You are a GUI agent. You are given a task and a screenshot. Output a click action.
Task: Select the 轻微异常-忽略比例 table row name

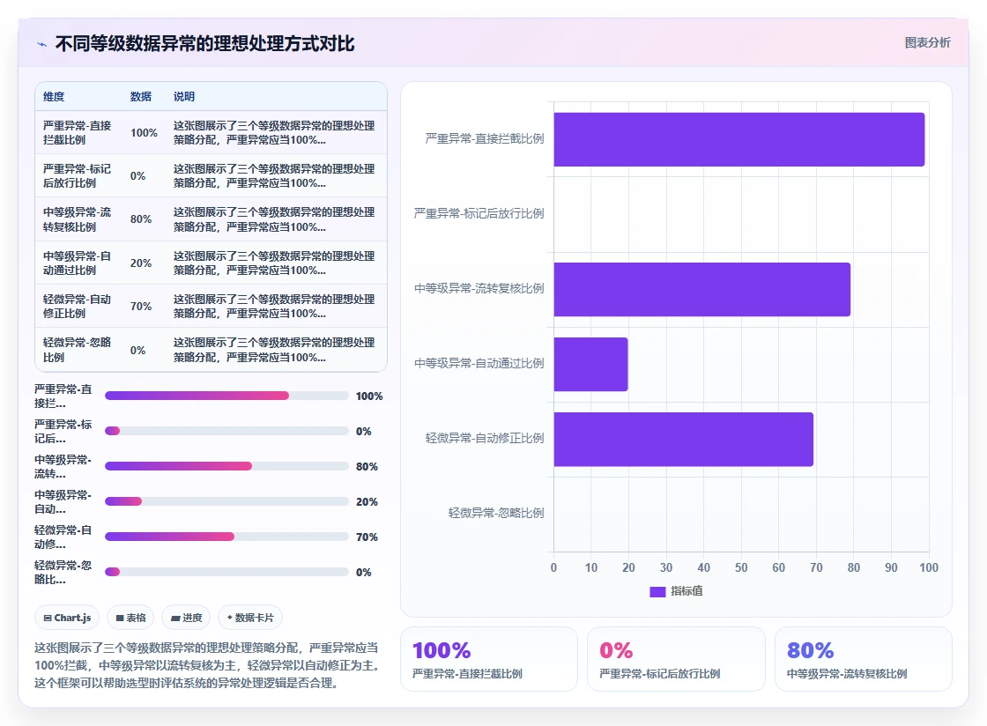[x=77, y=350]
